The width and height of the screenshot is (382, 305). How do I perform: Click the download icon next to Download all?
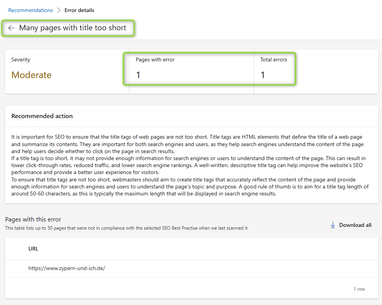tap(333, 225)
